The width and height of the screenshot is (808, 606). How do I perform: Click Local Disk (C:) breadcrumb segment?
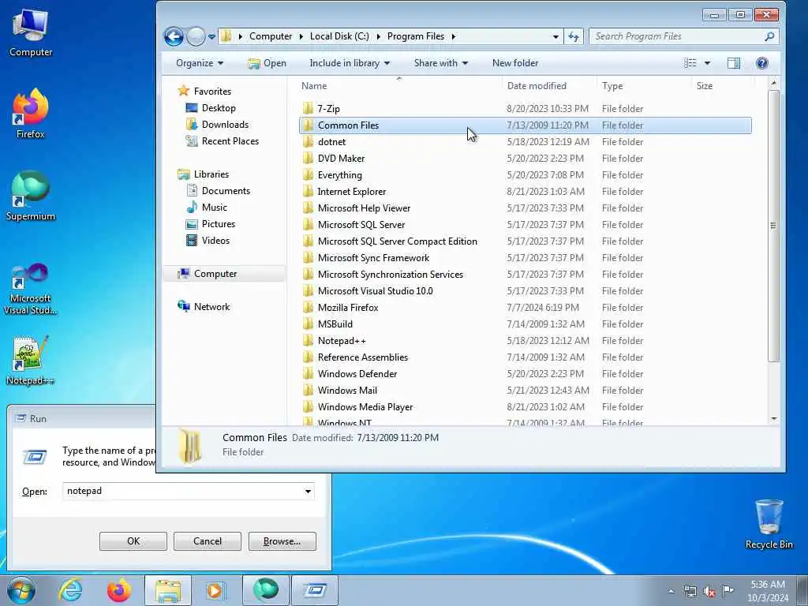[339, 36]
